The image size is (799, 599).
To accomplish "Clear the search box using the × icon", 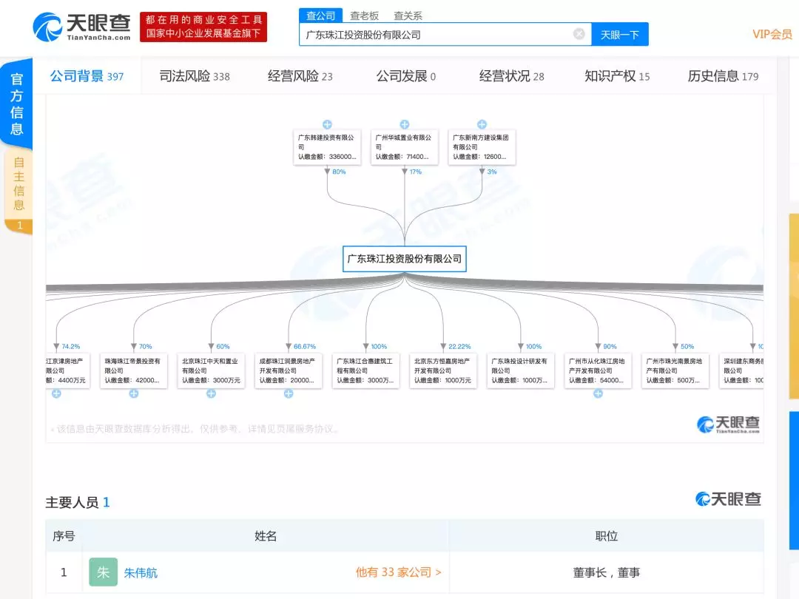I will click(x=579, y=33).
